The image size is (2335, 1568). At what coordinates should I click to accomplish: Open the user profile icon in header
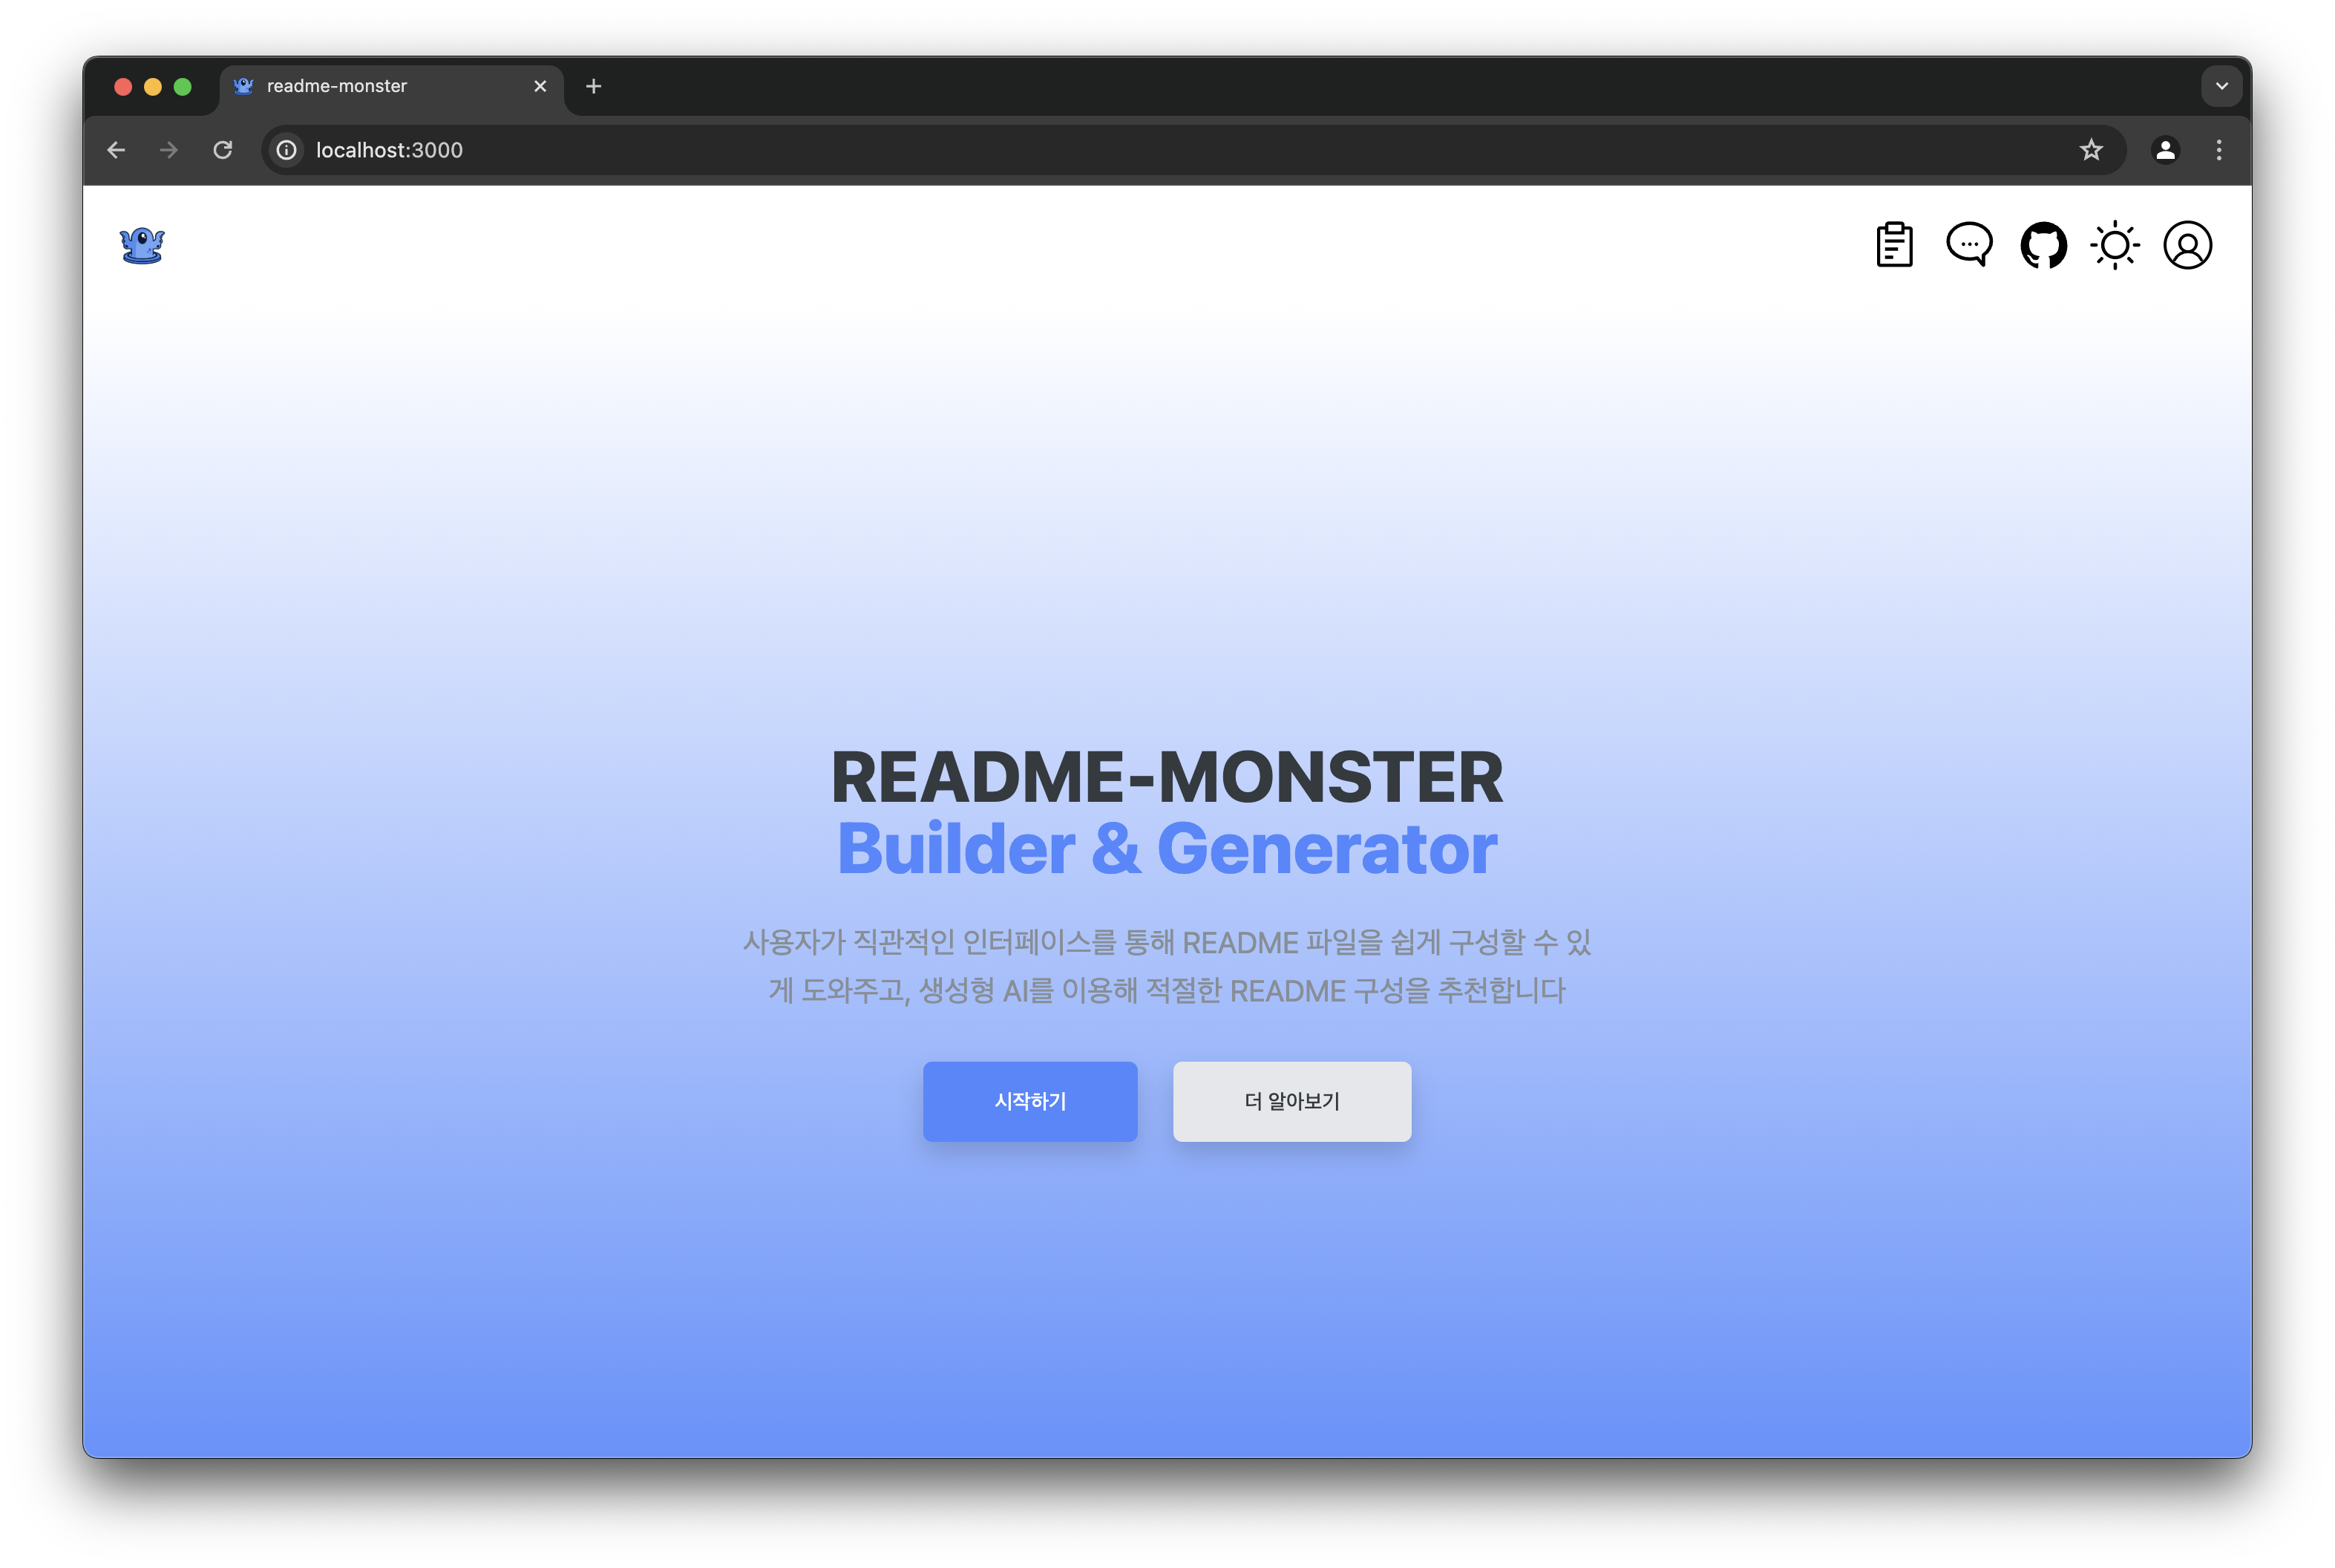(2187, 245)
